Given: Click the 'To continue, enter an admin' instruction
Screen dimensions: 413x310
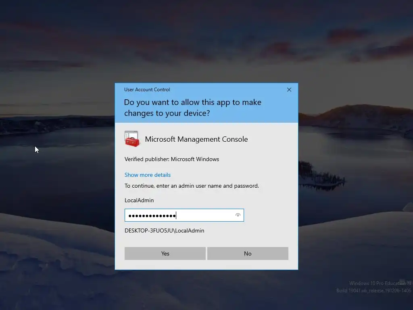Looking at the screenshot, I should pyautogui.click(x=192, y=186).
